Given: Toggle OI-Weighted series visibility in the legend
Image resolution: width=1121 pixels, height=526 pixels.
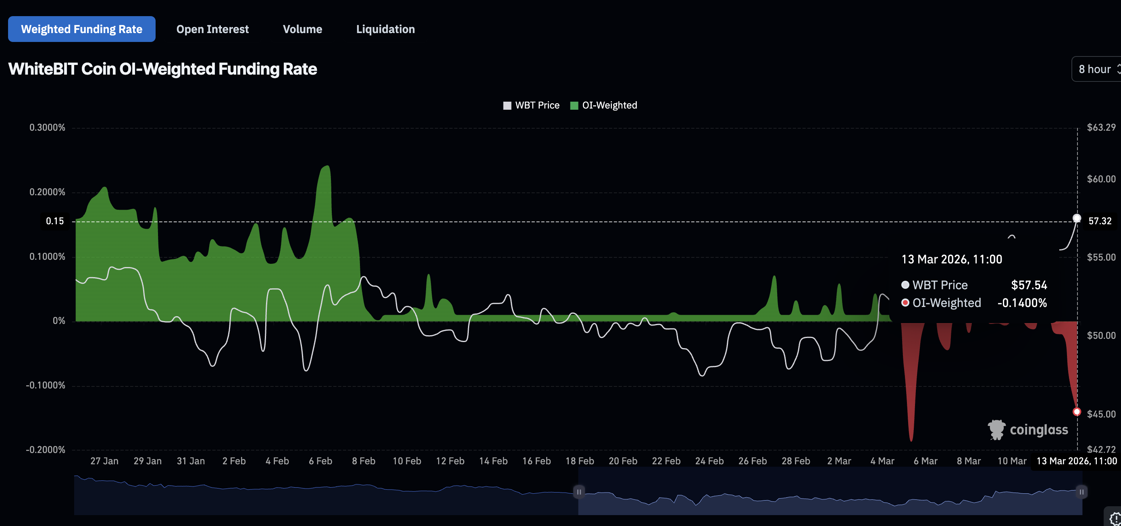Looking at the screenshot, I should [x=609, y=105].
